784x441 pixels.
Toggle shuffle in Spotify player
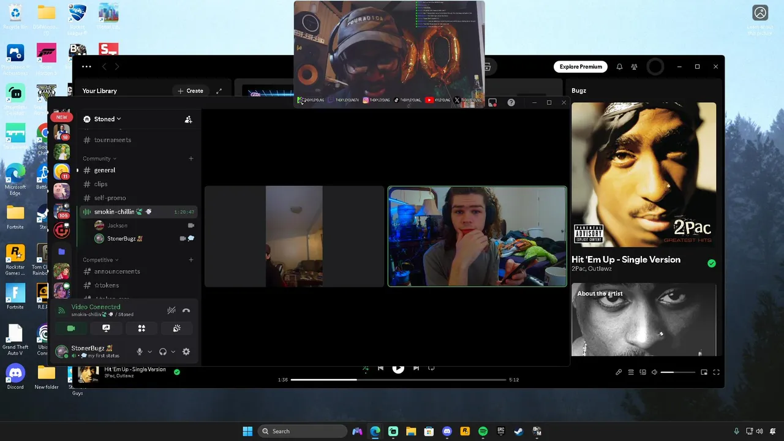pyautogui.click(x=366, y=368)
